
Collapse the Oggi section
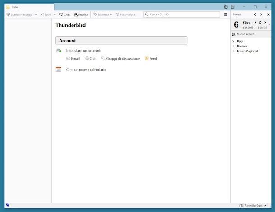(233, 41)
